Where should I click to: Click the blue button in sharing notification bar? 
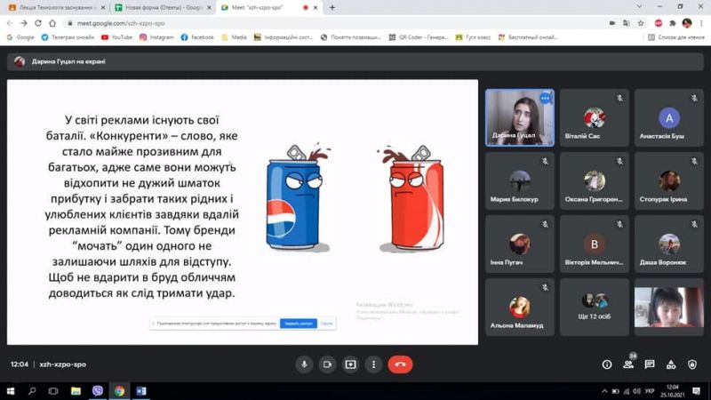point(299,324)
